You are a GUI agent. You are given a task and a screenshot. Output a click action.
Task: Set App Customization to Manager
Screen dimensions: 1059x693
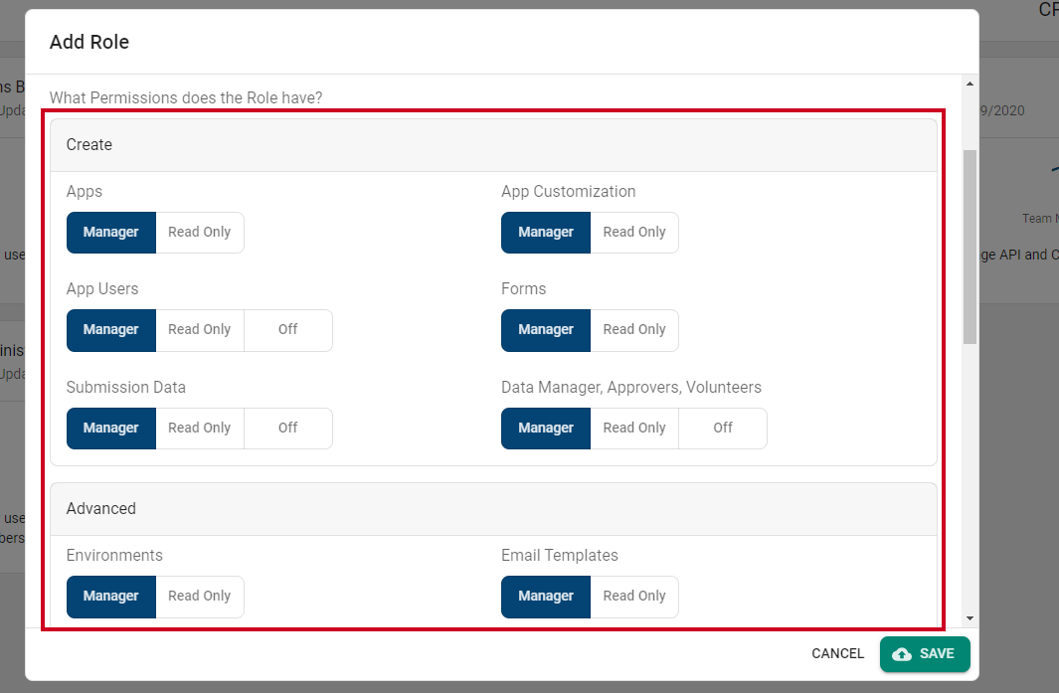tap(546, 233)
